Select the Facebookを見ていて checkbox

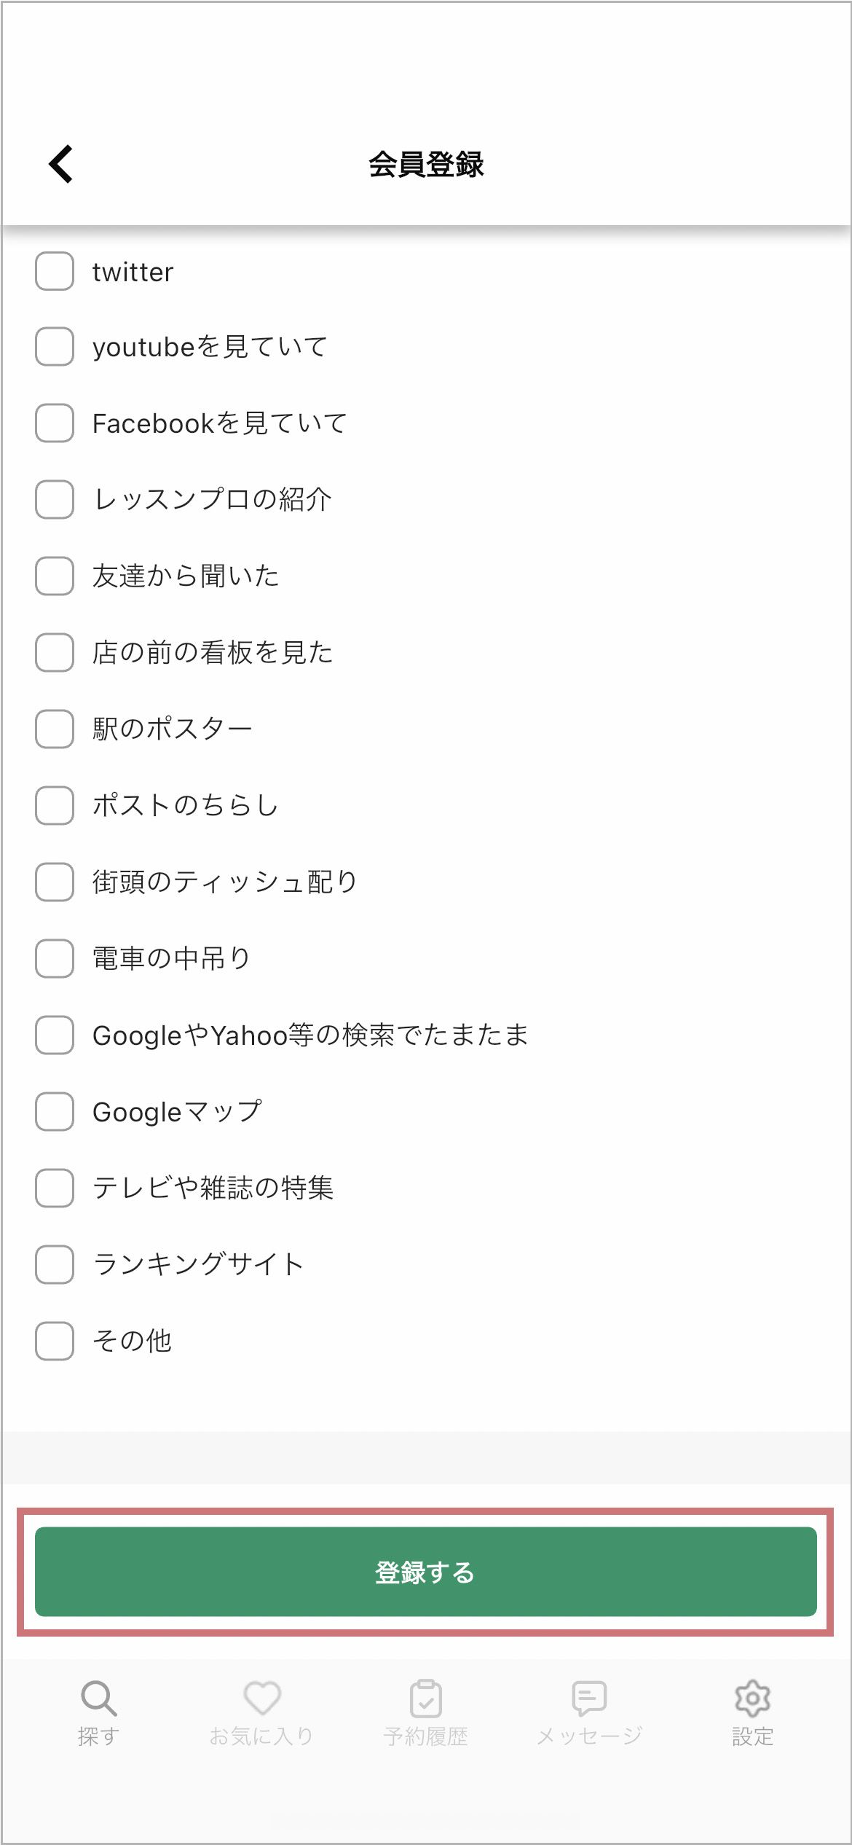pos(55,423)
